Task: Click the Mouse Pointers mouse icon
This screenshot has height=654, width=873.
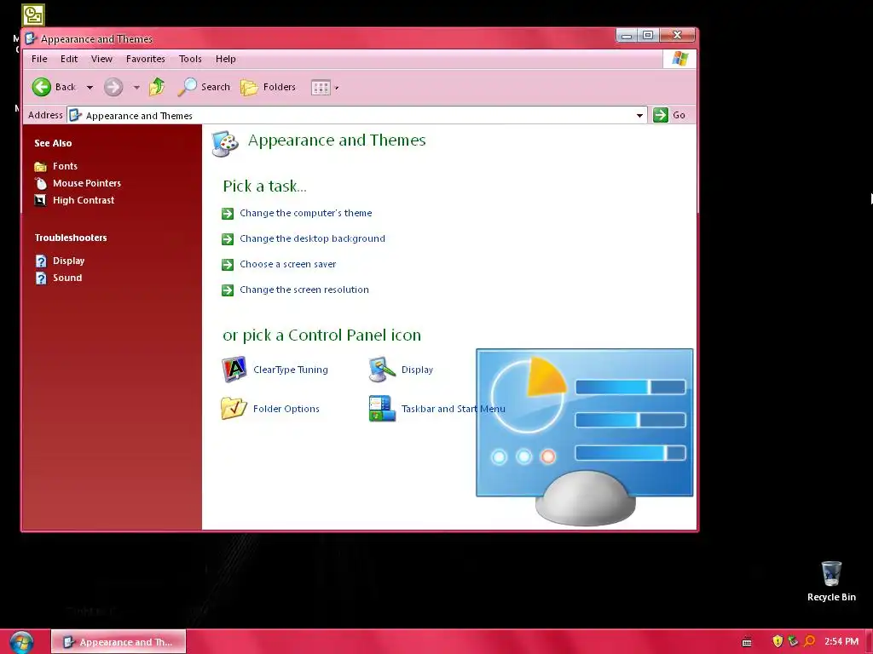Action: coord(40,183)
